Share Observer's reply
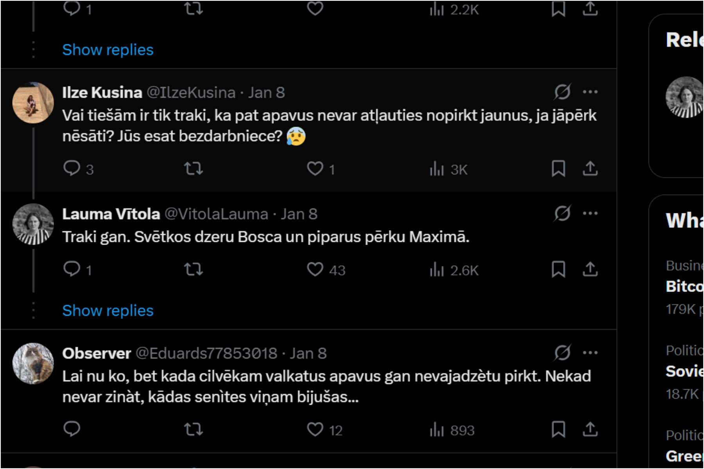704x469 pixels. click(x=590, y=430)
